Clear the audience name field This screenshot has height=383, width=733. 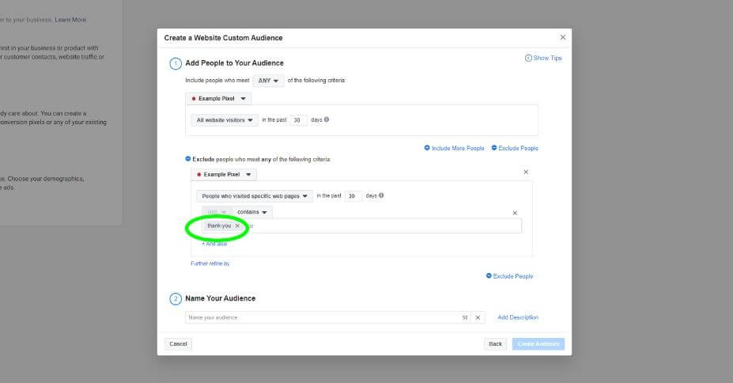(x=478, y=317)
